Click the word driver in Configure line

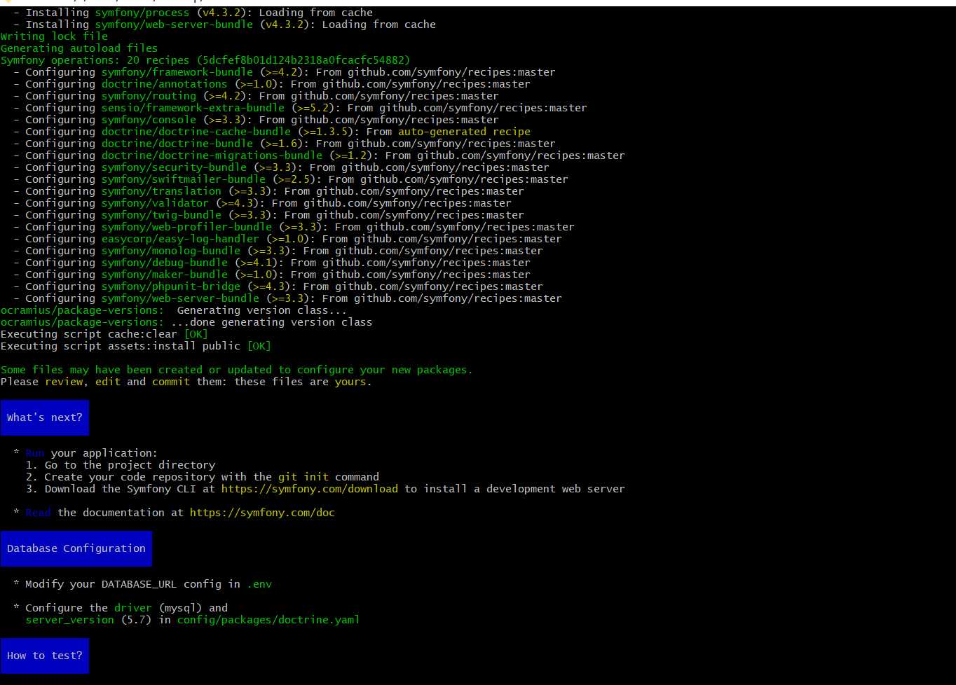tap(133, 608)
